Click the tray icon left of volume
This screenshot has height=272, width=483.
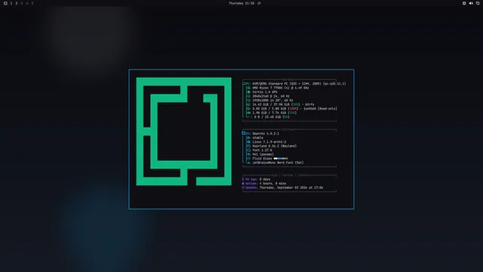click(464, 3)
